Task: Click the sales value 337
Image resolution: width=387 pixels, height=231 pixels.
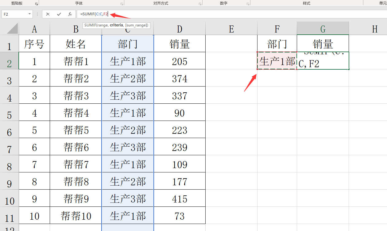Action: point(180,95)
